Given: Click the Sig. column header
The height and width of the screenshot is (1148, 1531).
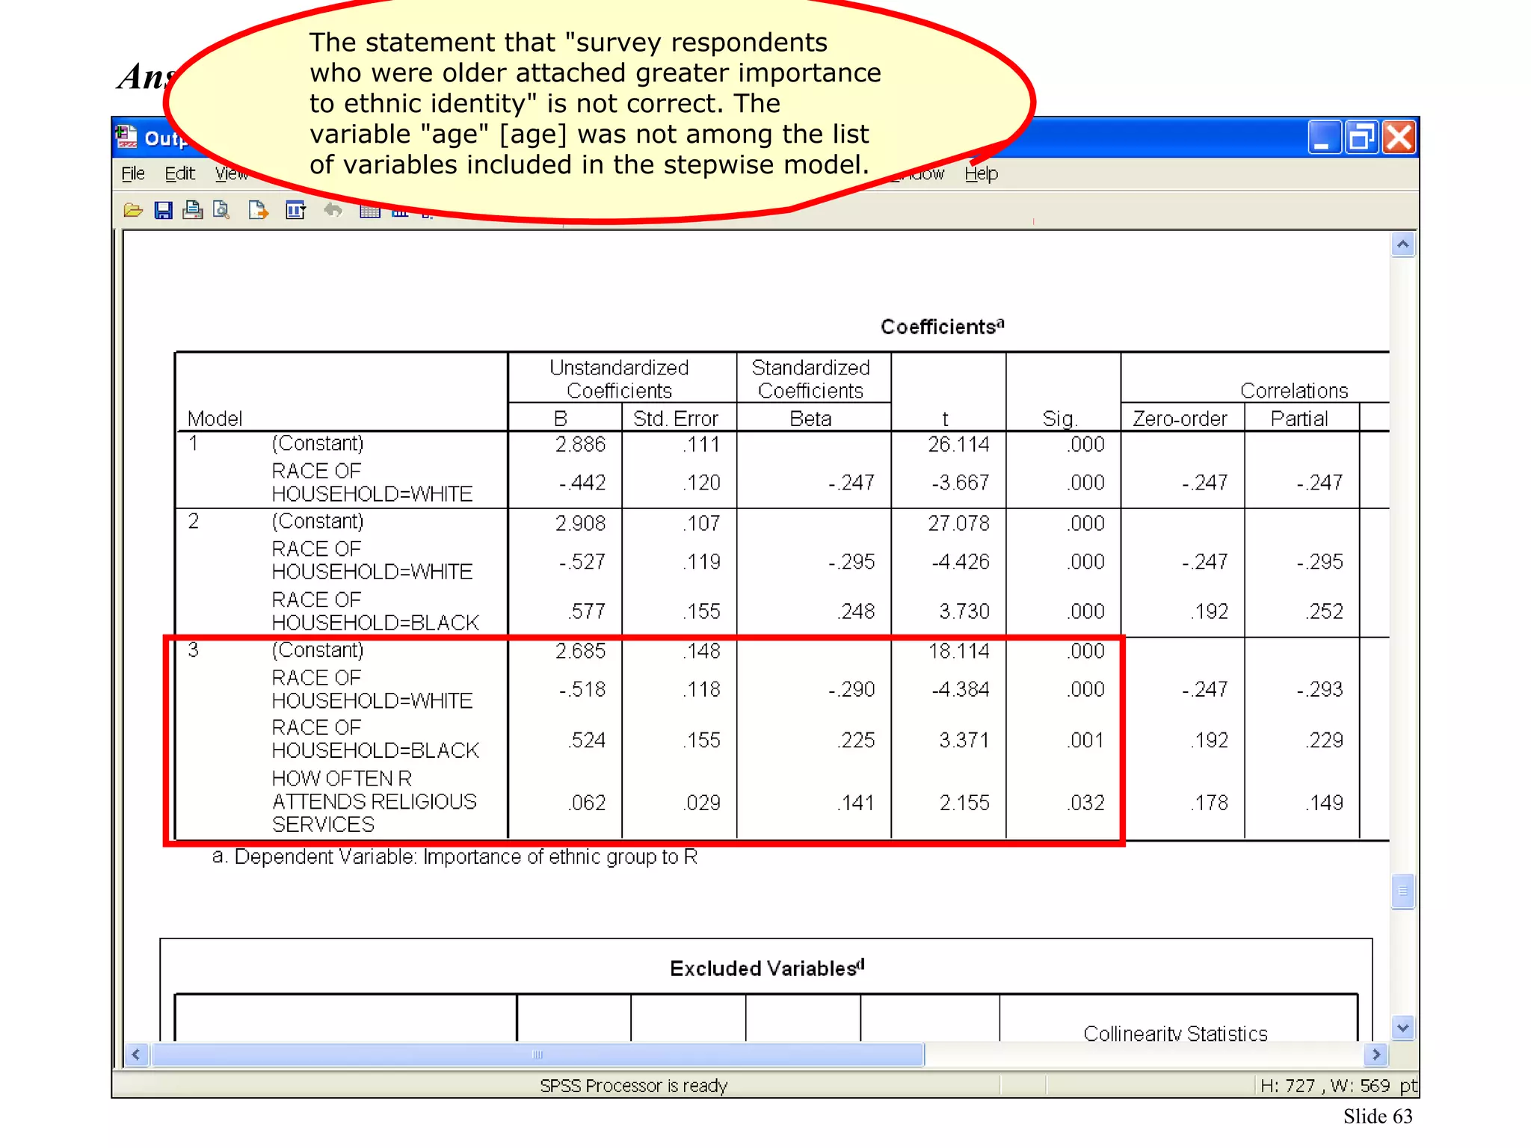Looking at the screenshot, I should (x=1059, y=419).
